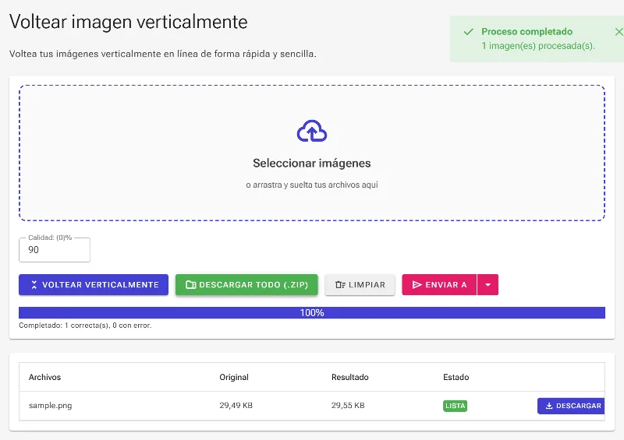This screenshot has height=440, width=624.
Task: Click the download icon on Descargar
Action: click(549, 406)
